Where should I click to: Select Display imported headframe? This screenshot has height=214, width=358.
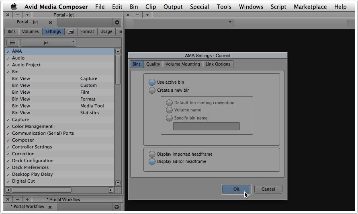152,154
